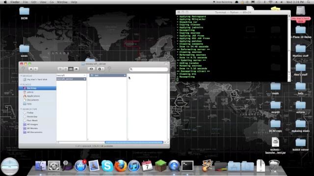Open iCal calendar from the Dock
Screen dimensions: 314x176
point(147,166)
